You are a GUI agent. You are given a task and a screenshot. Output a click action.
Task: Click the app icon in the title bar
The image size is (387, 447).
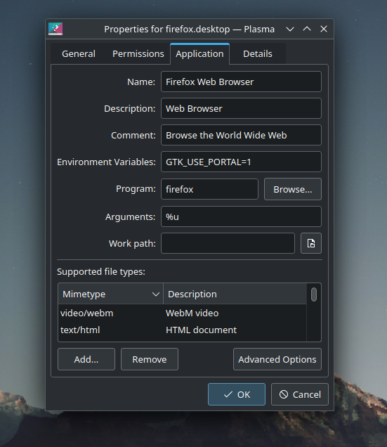(x=55, y=29)
